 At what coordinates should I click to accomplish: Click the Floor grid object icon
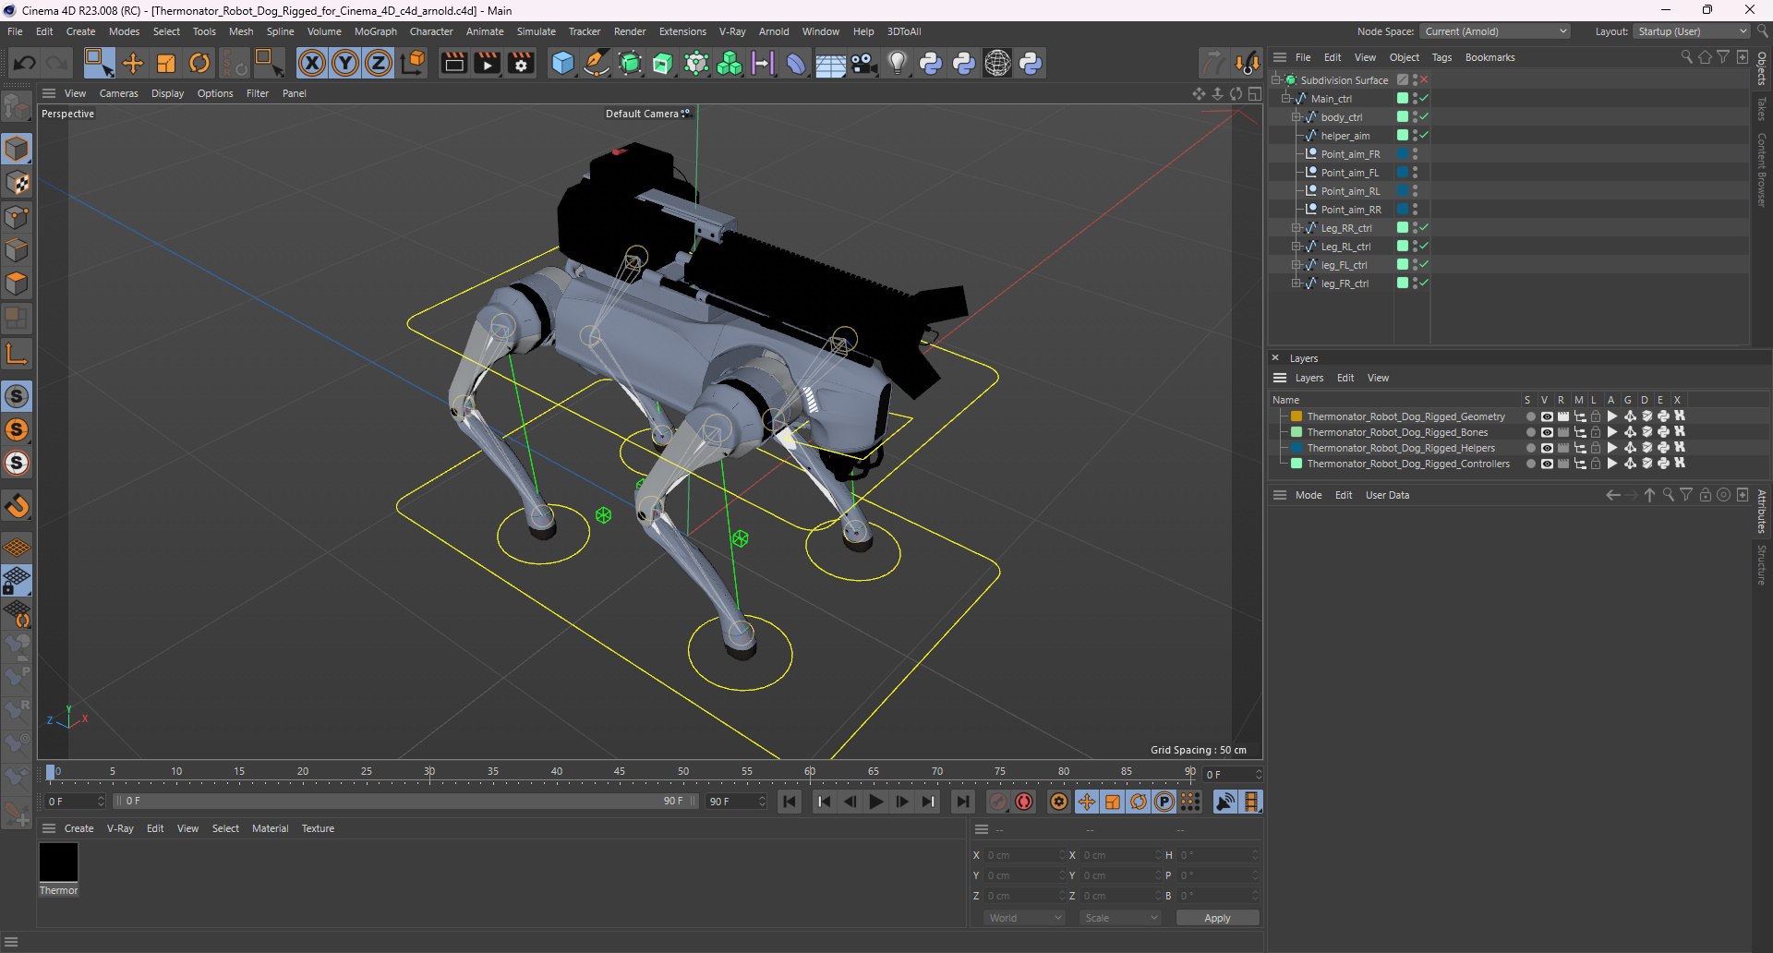tap(830, 64)
